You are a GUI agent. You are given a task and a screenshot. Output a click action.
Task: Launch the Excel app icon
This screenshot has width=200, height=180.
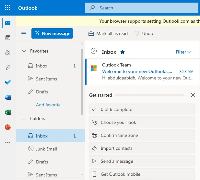(x=8, y=112)
